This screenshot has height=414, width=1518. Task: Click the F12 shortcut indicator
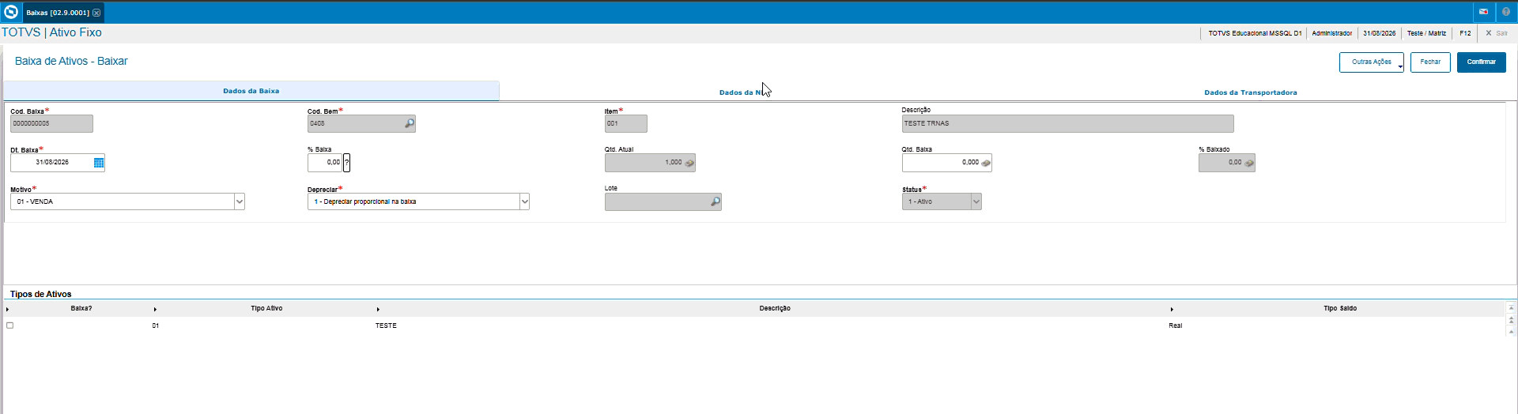(1465, 33)
